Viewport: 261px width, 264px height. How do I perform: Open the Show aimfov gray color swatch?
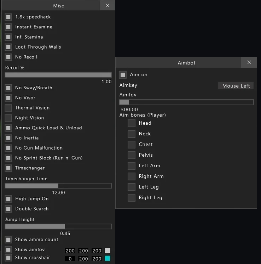coord(108,250)
